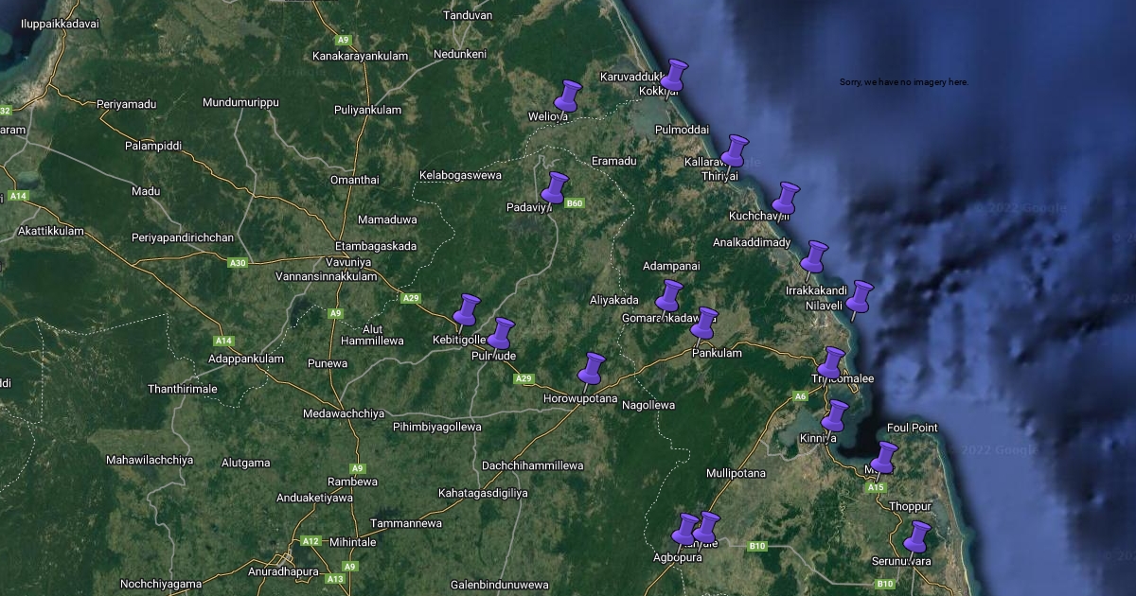
Task: Select the purple pin at Kinniya
Action: pyautogui.click(x=835, y=415)
